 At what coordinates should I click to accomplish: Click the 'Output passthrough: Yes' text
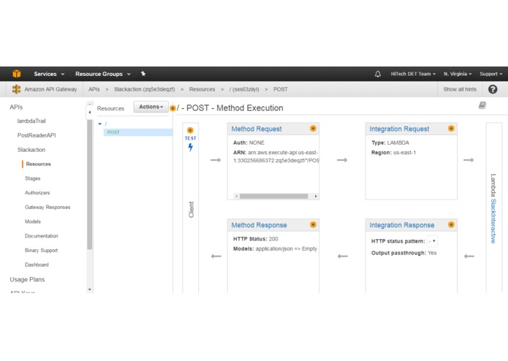tap(403, 253)
